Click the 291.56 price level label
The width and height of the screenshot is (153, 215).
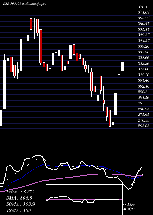144,97
